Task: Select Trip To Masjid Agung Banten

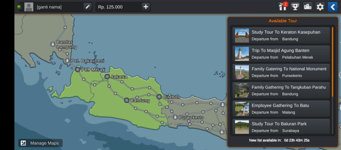Action: click(x=281, y=54)
